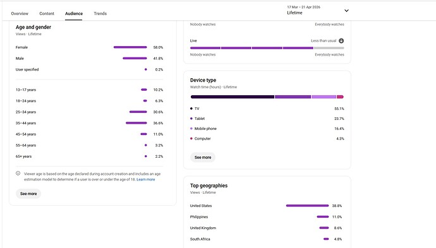Click the Mobile phone legend dot
Screen dimensions: 436x248
191,129
